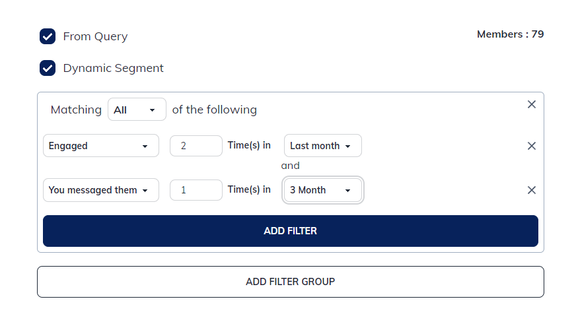Open the Matching All dropdown
This screenshot has height=328, width=576.
(x=137, y=110)
